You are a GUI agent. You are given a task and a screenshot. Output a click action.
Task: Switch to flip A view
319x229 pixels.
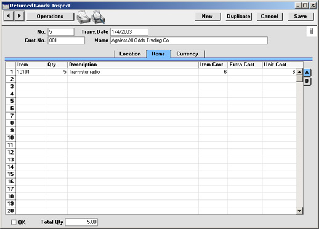pos(307,73)
